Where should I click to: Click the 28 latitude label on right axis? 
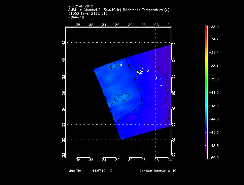[173, 155]
